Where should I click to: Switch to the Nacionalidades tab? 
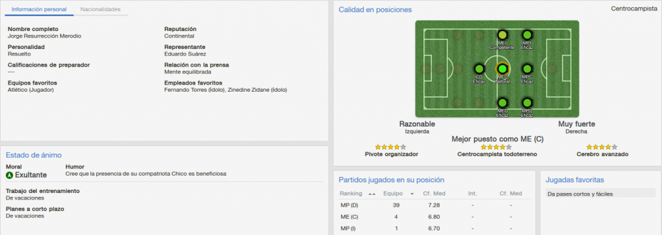(x=100, y=9)
